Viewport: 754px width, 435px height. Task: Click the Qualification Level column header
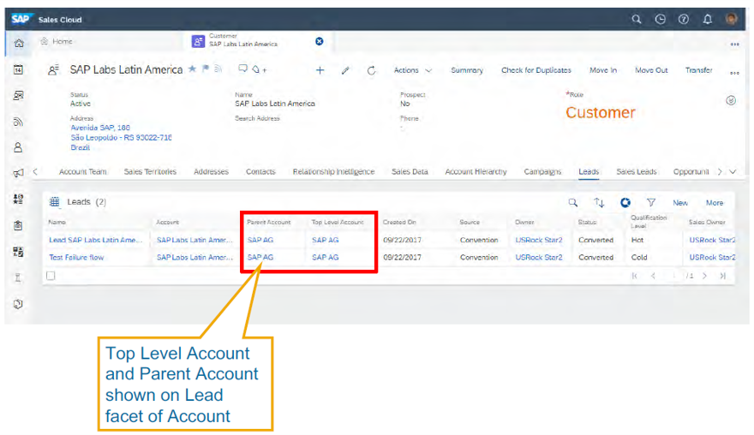click(649, 222)
